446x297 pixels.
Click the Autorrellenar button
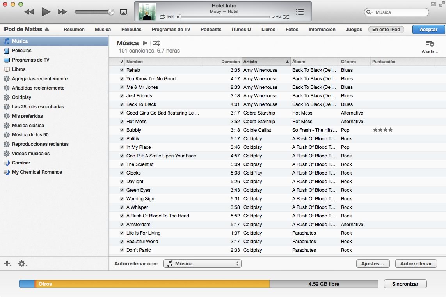pos(416,263)
